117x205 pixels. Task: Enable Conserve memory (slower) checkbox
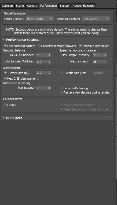(x=39, y=46)
